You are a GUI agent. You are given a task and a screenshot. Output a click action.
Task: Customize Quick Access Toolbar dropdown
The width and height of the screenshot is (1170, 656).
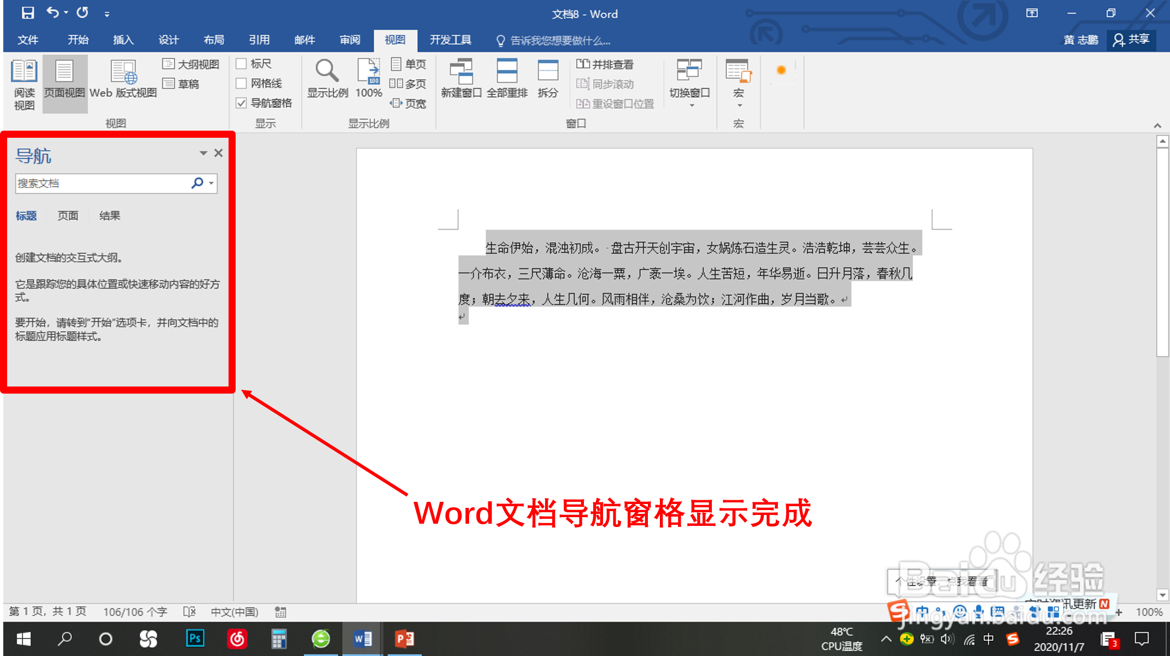107,14
